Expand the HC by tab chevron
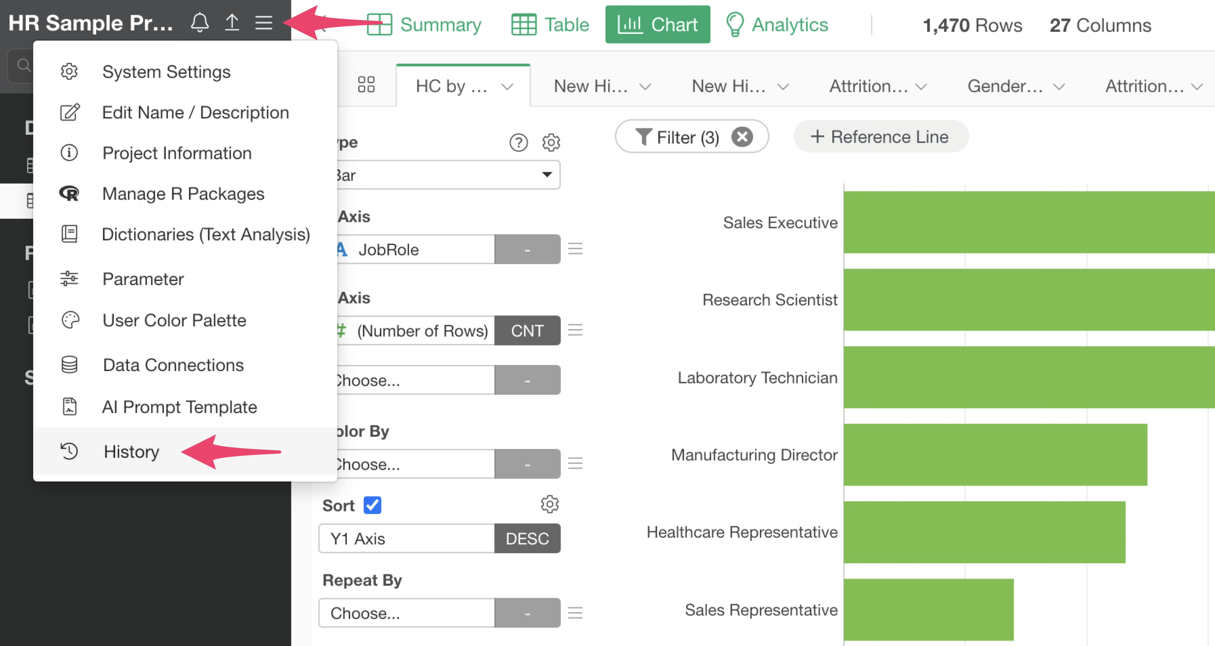1215x646 pixels. [507, 87]
